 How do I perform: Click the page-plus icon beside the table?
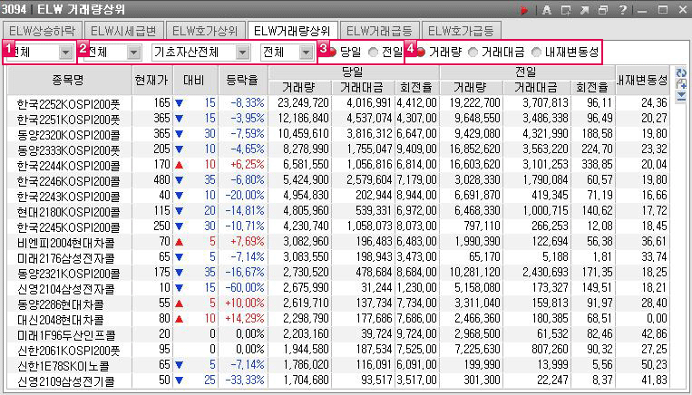681,84
